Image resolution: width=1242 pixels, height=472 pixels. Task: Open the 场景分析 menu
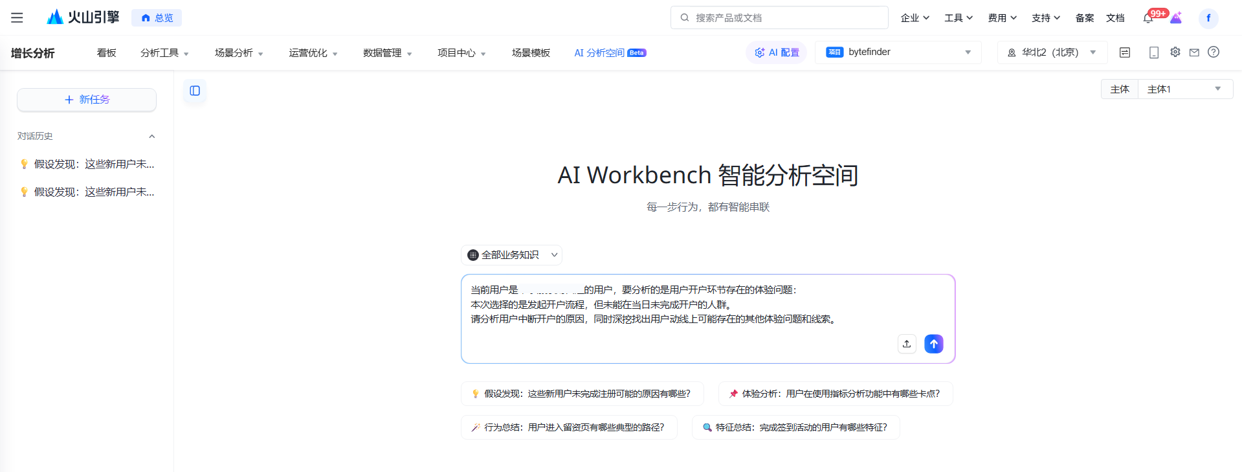239,53
